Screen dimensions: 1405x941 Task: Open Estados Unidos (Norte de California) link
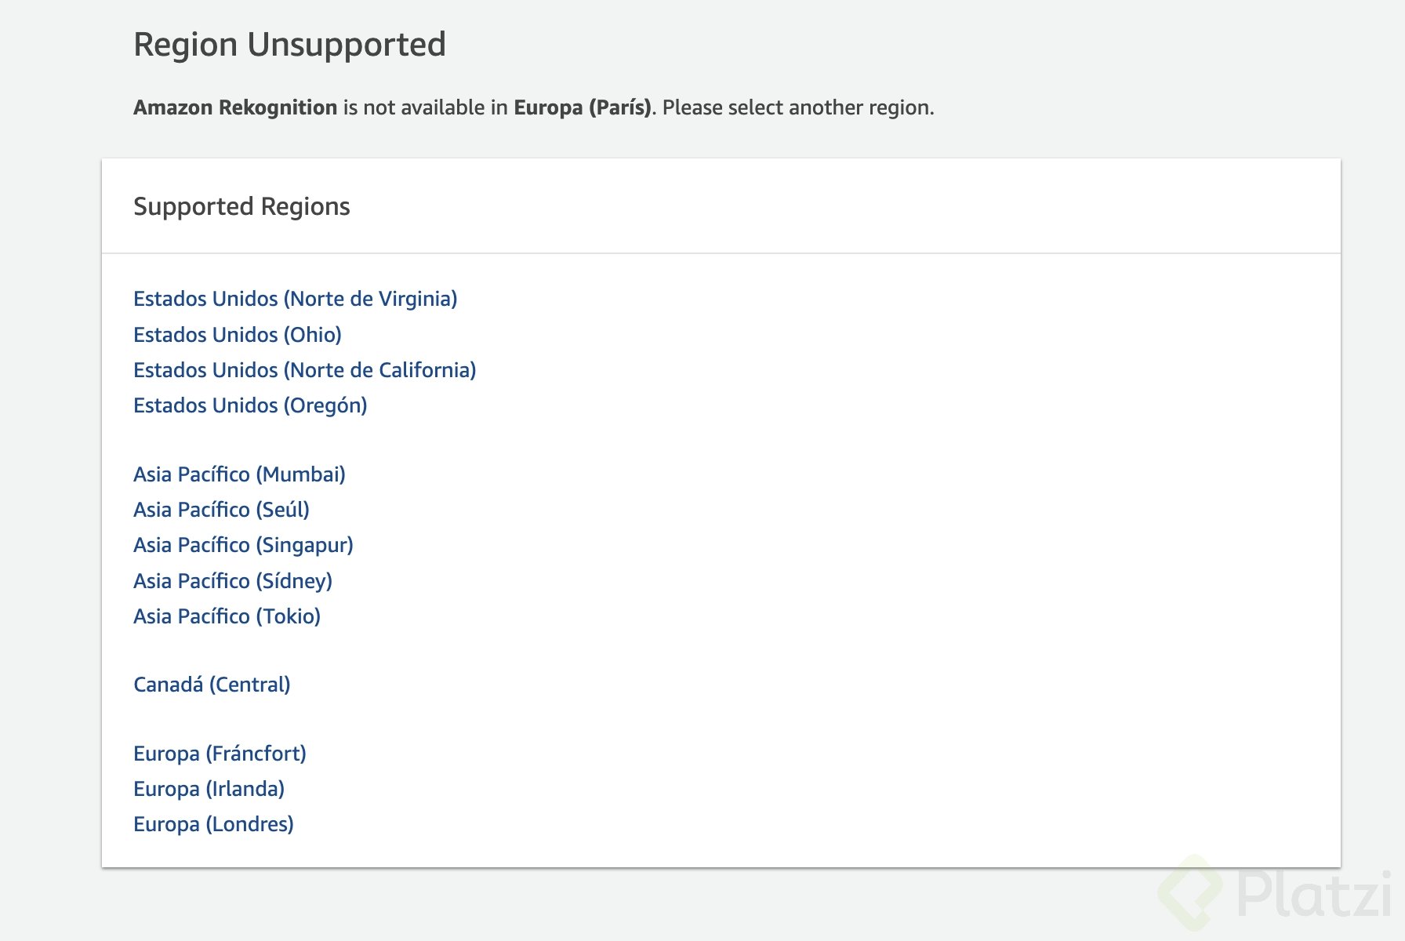(304, 370)
